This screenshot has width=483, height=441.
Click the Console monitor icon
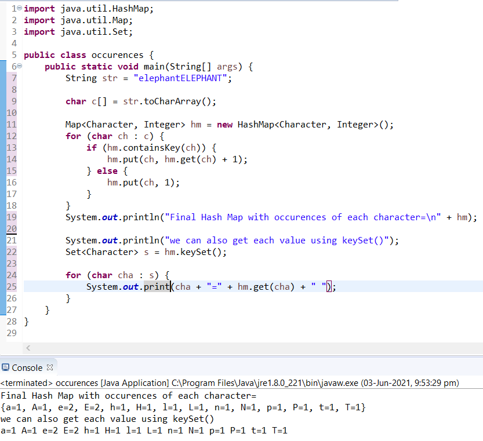(5, 367)
